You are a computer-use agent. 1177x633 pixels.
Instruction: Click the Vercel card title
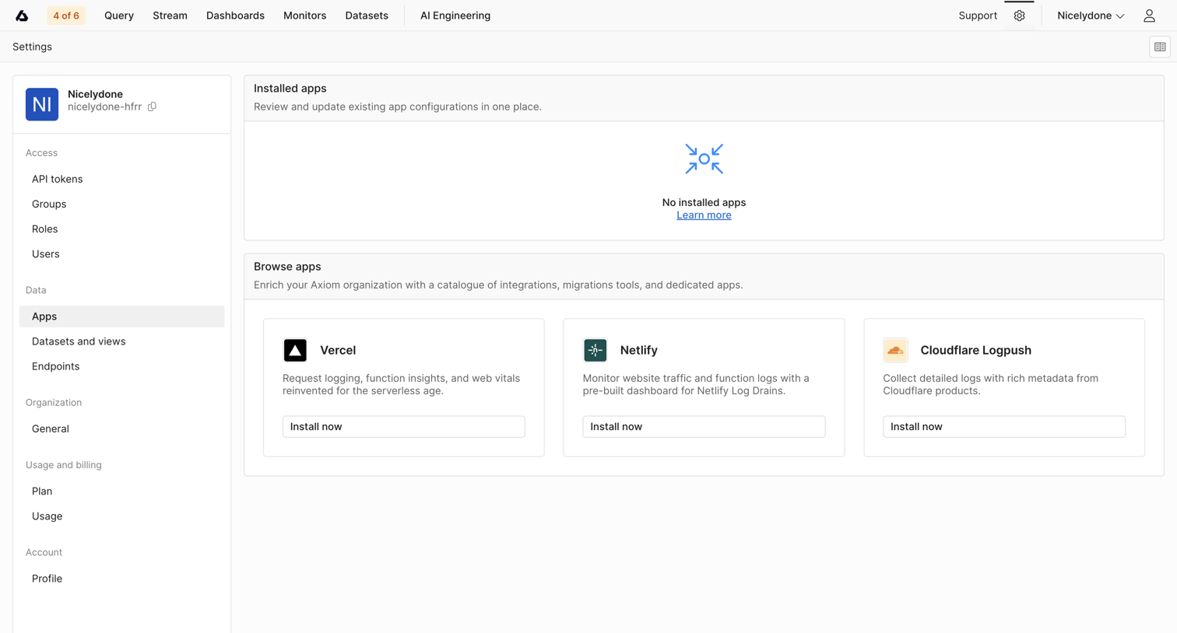click(x=338, y=350)
